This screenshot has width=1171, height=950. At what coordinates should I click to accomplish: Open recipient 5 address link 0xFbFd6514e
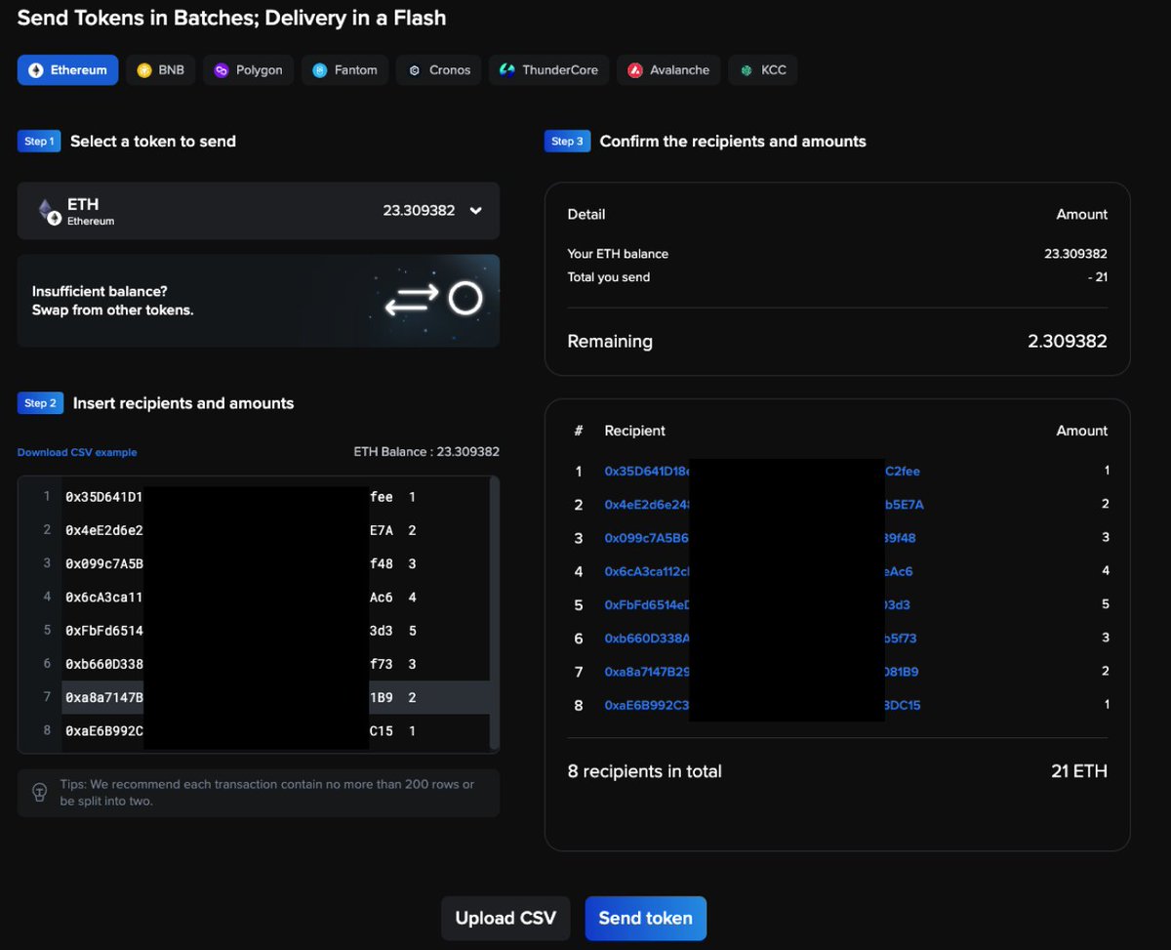point(757,604)
